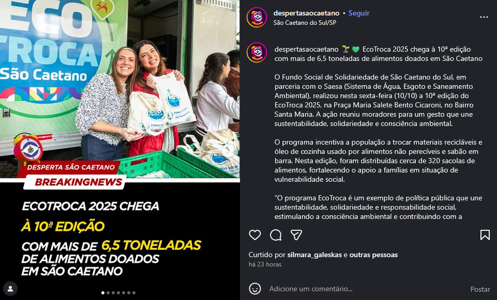Viewport: 497px width, 300px height.
Task: Open the header profile avatar of despertasaocaetano
Action: 257,18
